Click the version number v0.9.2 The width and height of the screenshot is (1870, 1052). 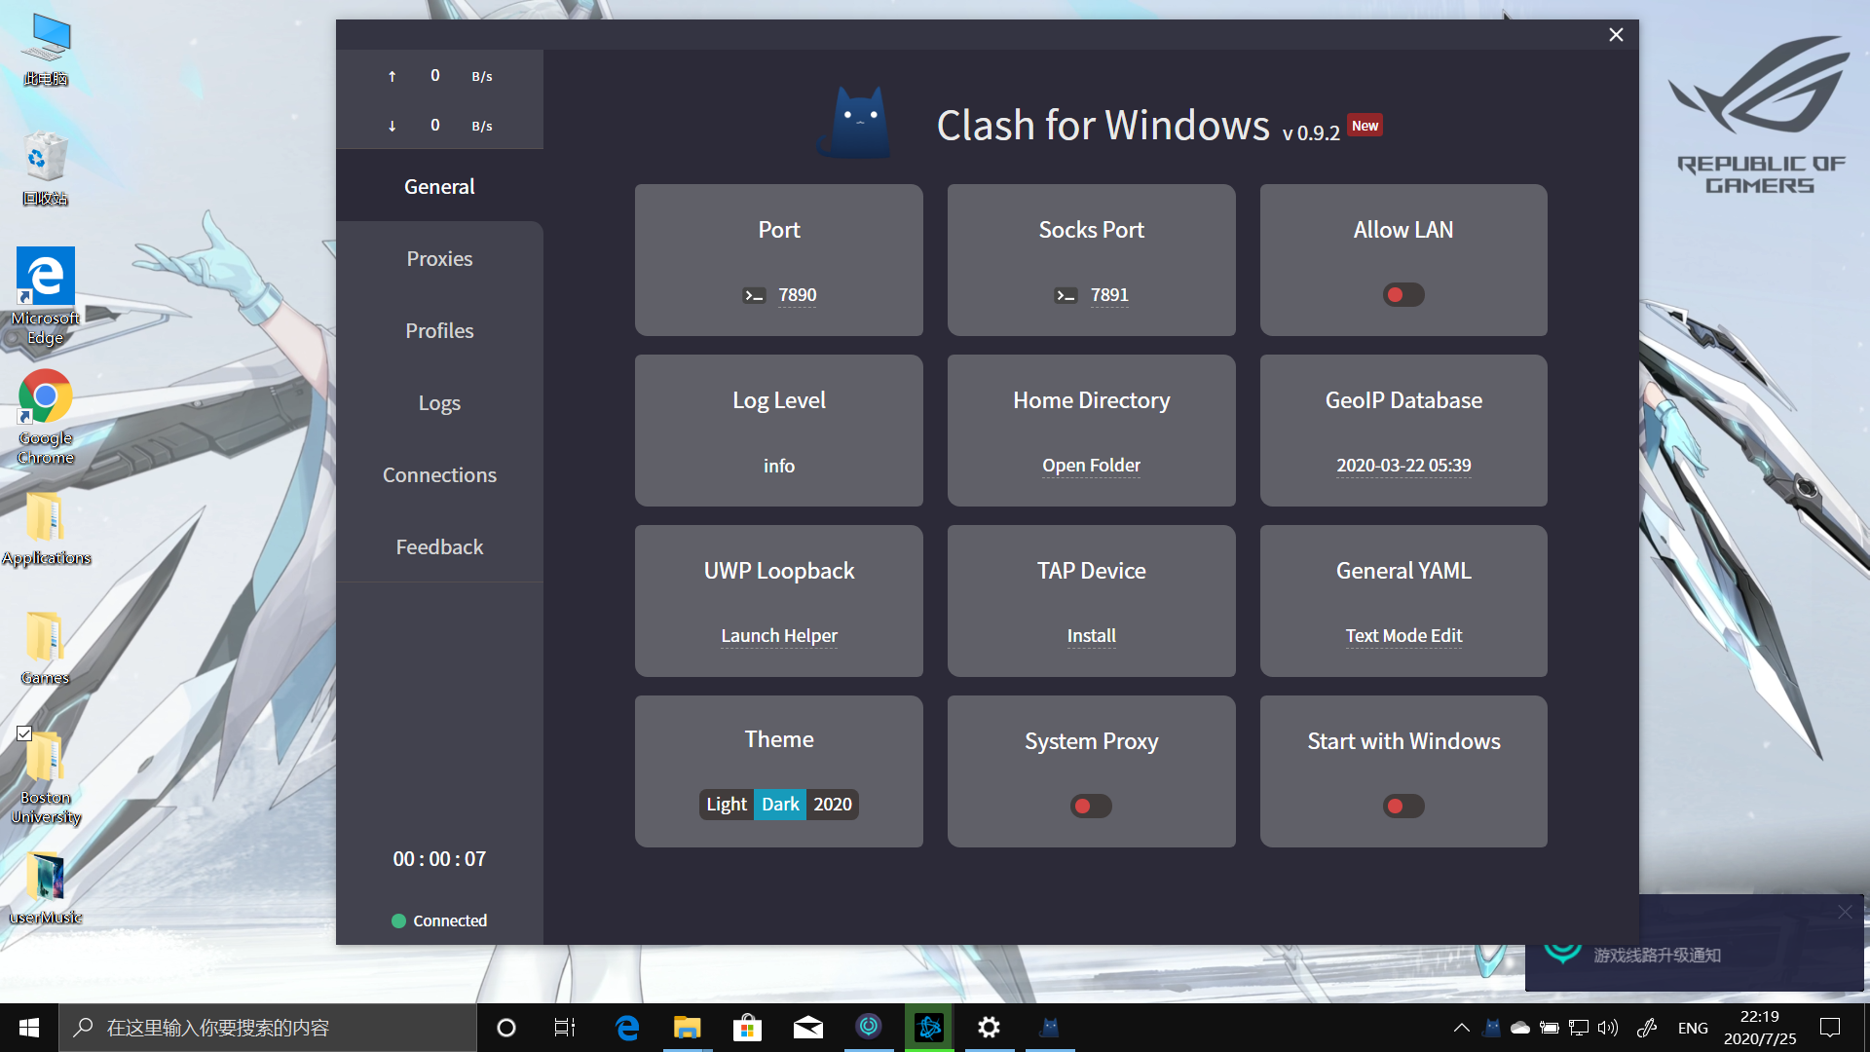click(1311, 132)
